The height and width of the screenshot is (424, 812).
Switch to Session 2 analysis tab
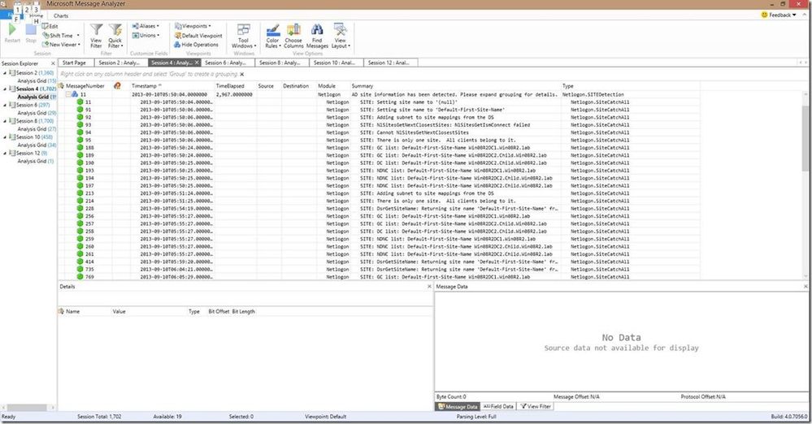pos(120,63)
